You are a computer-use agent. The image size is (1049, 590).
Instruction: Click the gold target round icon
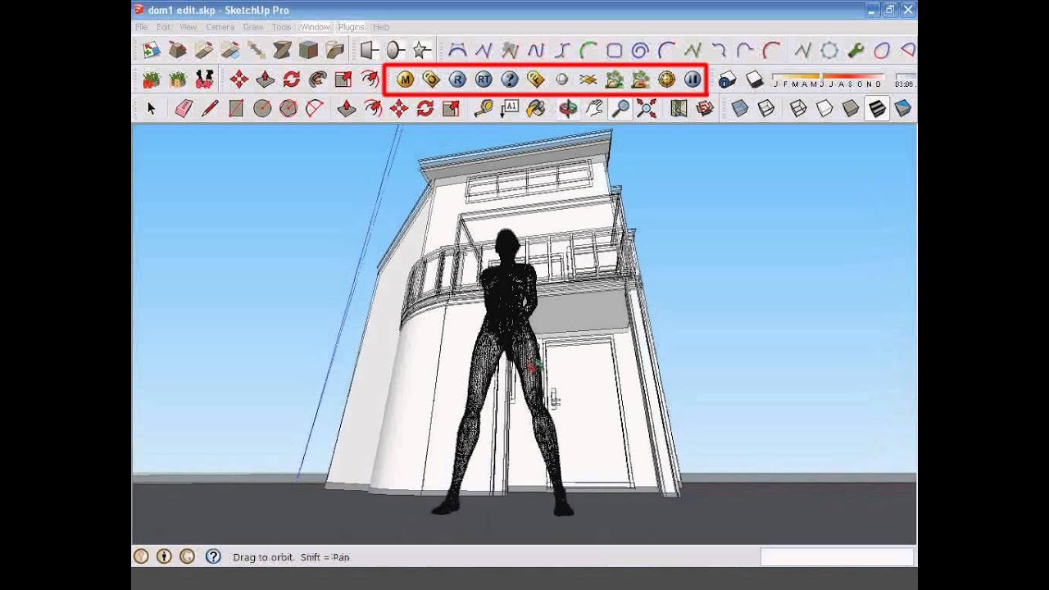click(666, 79)
